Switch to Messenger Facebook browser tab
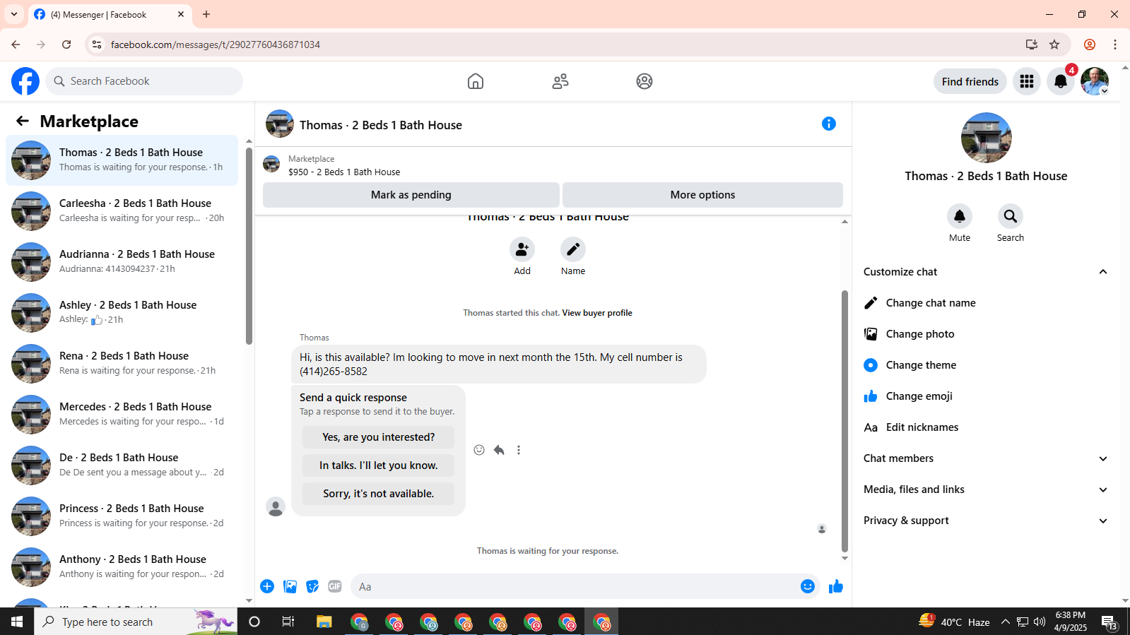The image size is (1130, 635). 110,14
